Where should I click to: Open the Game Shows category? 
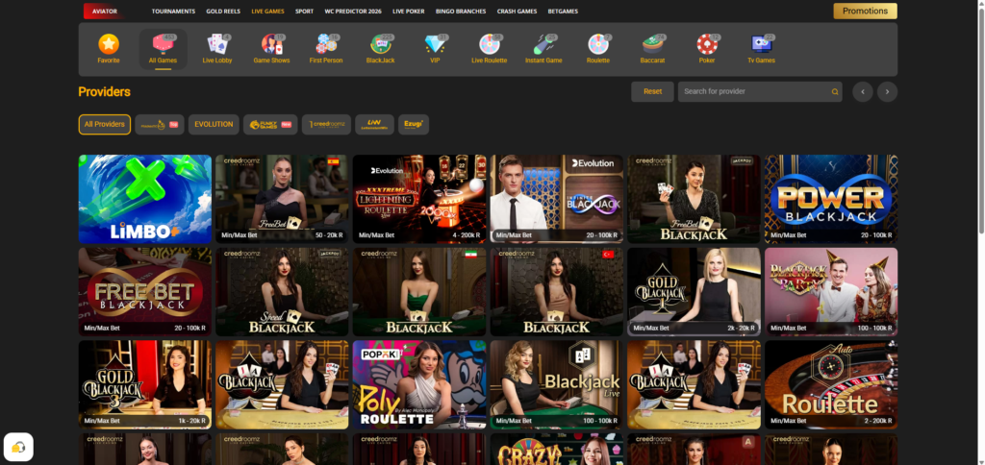tap(271, 49)
